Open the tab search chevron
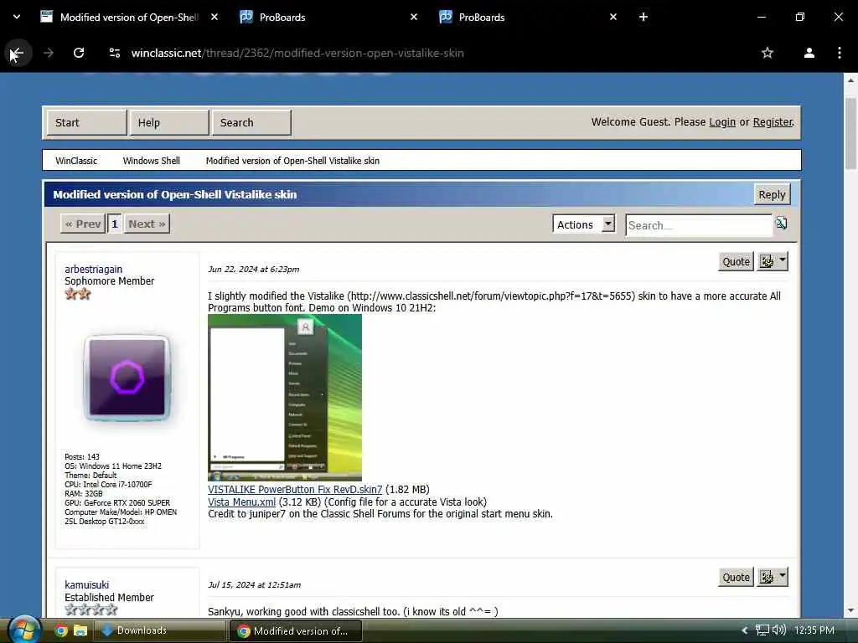 [17, 17]
